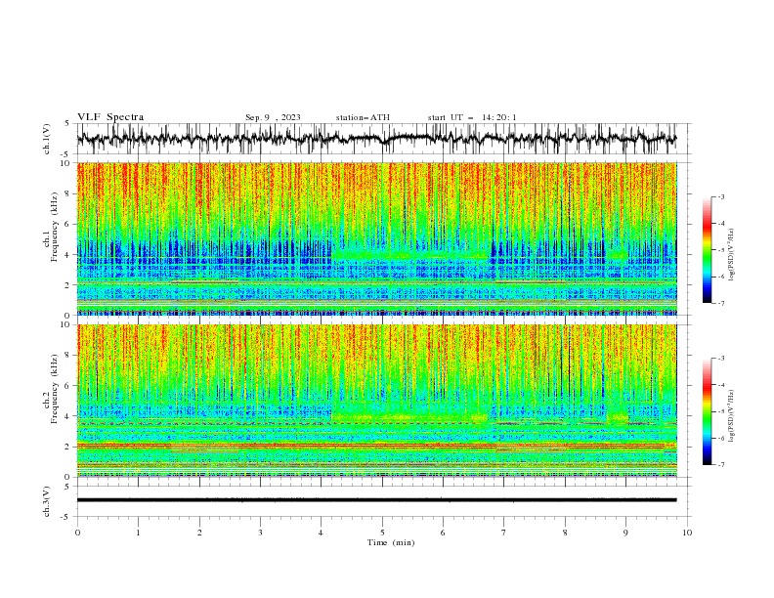
Task: Click the ch.1 colorbar 'log(PSD)(V²/Hz)' label
Action: (731, 255)
